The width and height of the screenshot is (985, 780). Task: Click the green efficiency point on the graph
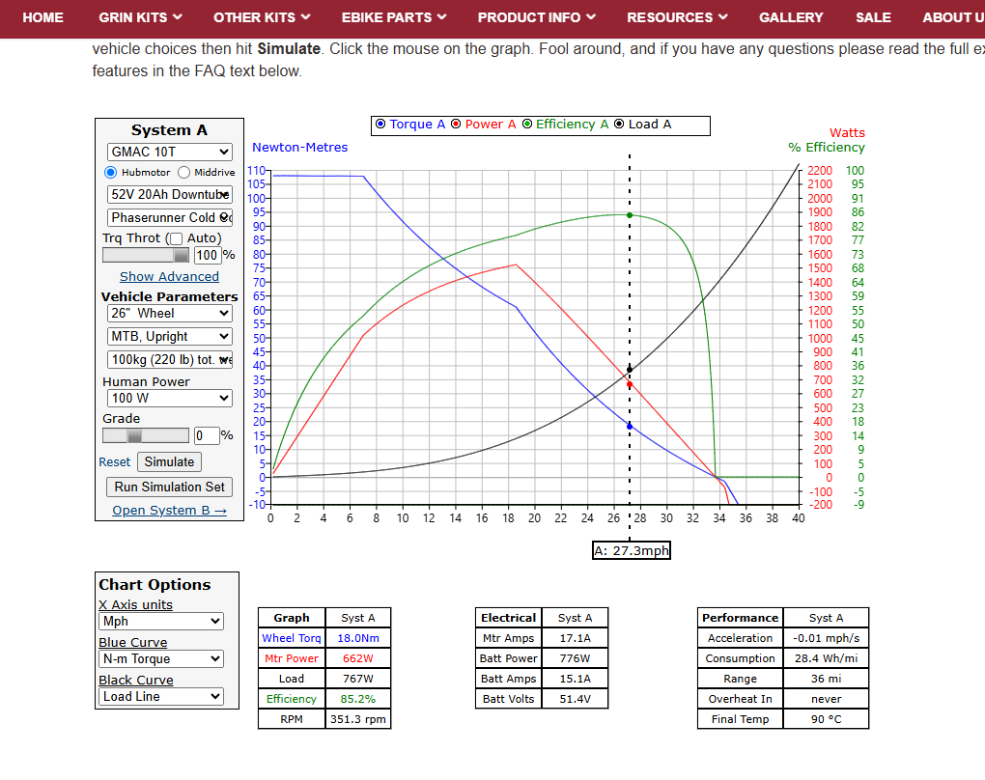coord(630,215)
